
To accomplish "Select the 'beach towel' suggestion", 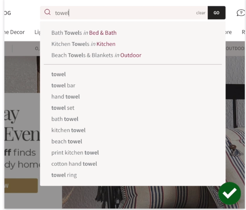I will tap(67, 141).
